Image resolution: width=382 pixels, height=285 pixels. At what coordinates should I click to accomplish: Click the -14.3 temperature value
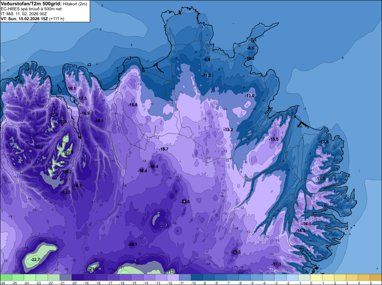301,231
